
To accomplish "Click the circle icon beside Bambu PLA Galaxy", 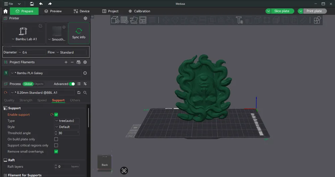I will 85,73.
